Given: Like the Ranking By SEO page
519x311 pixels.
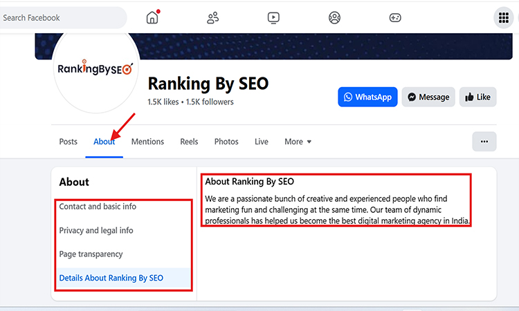Looking at the screenshot, I should (x=477, y=97).
